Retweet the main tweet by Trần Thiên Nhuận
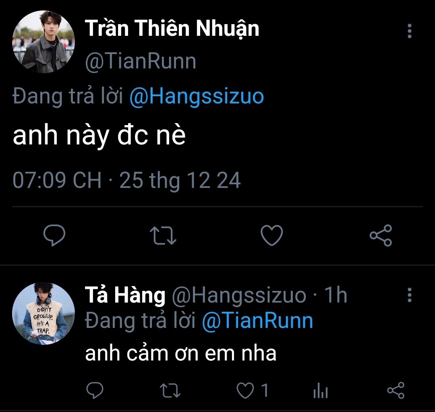The height and width of the screenshot is (412, 435). pos(163,235)
